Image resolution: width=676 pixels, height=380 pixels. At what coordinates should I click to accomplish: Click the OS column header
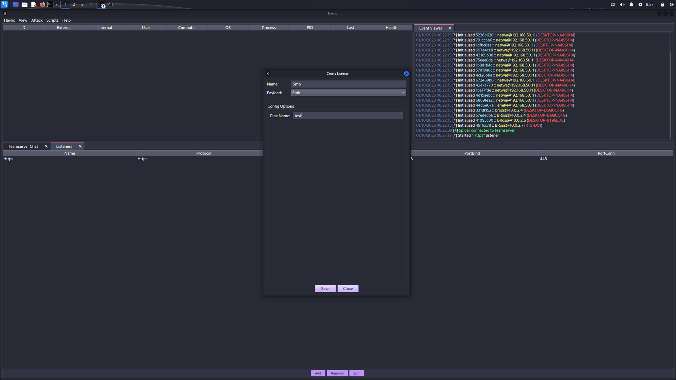click(228, 28)
